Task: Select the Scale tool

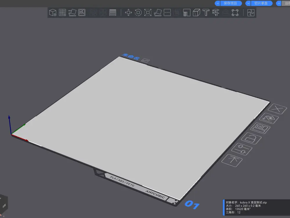Action: (x=148, y=12)
